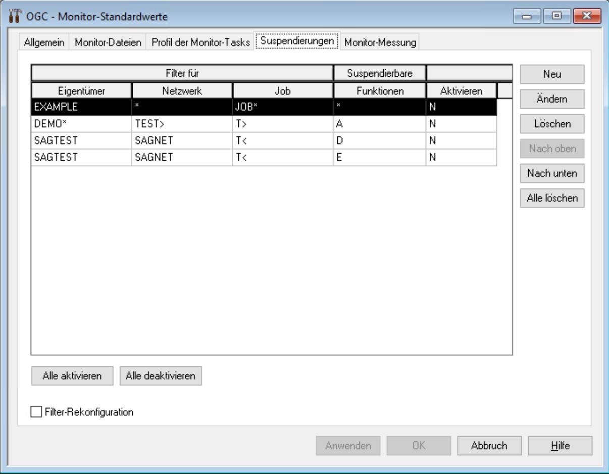
Task: Click Alle löschen to remove all entries
Action: tap(551, 198)
